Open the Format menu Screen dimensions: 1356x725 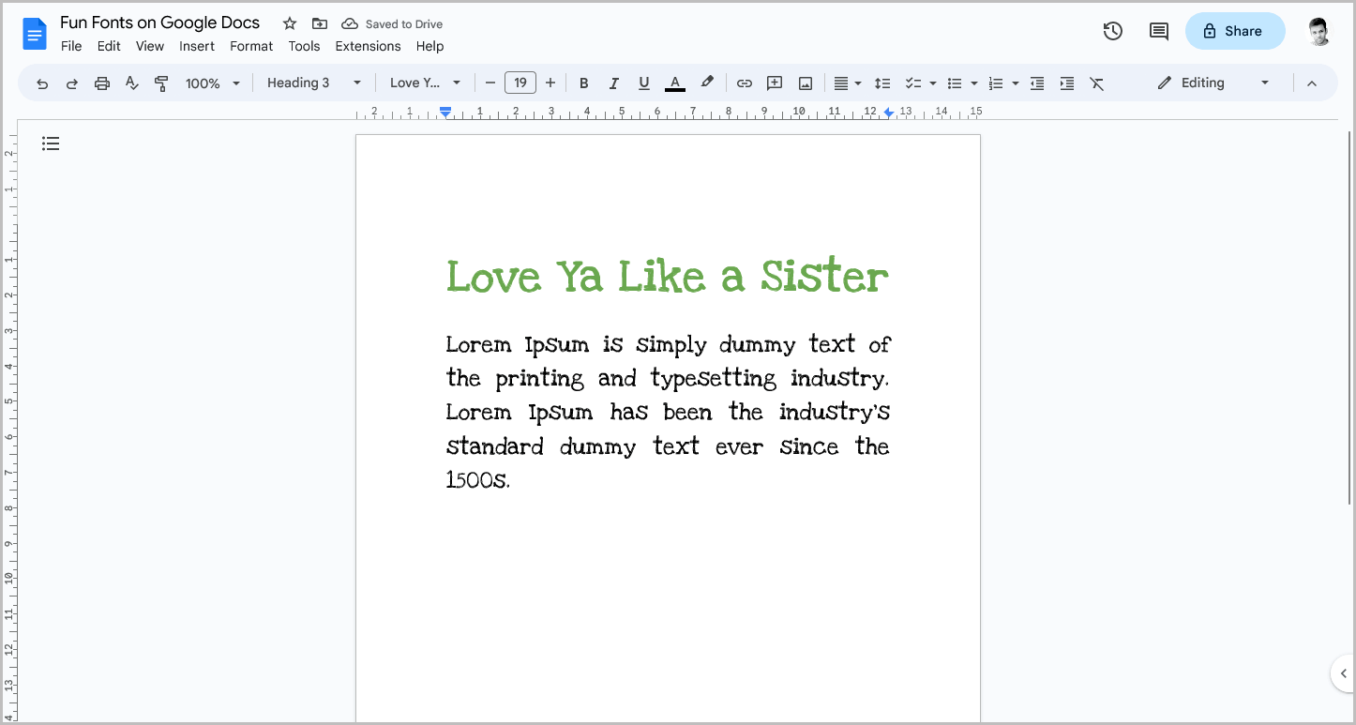coord(250,46)
